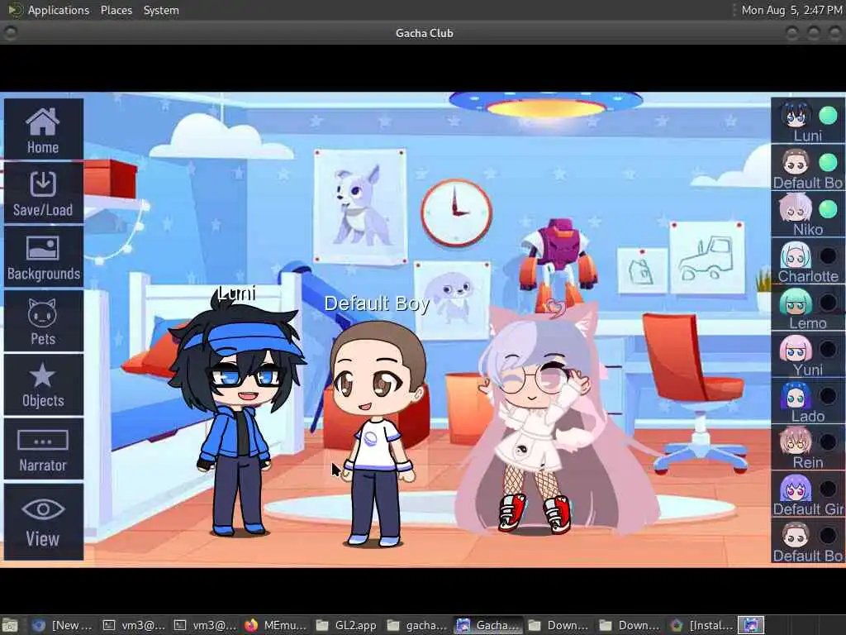The width and height of the screenshot is (846, 635).
Task: Open the Pets menu
Action: tap(43, 322)
